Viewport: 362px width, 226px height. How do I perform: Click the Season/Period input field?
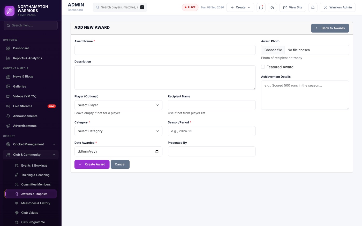click(212, 131)
